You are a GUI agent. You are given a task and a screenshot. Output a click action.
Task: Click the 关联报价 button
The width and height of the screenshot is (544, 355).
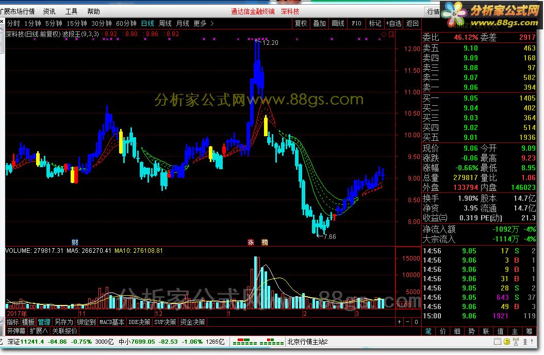pyautogui.click(x=65, y=331)
